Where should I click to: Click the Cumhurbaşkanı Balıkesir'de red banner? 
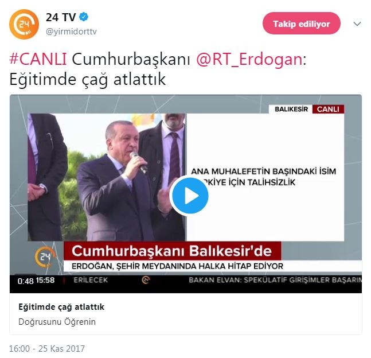[x=172, y=251]
